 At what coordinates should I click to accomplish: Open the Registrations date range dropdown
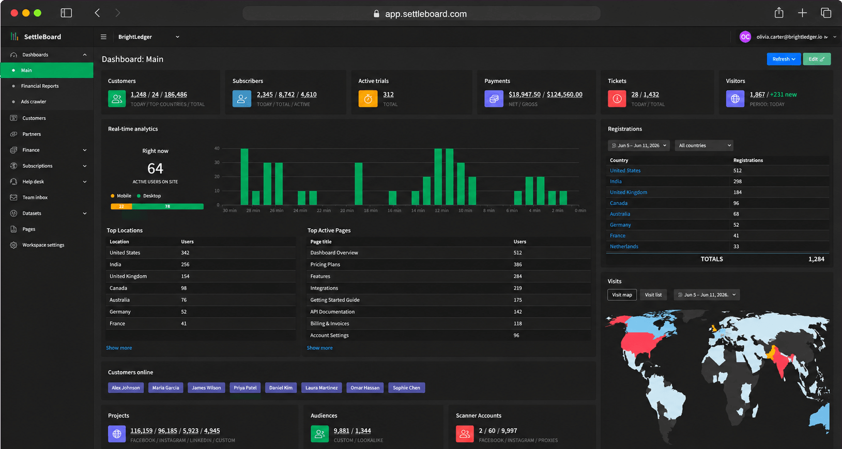(x=639, y=146)
